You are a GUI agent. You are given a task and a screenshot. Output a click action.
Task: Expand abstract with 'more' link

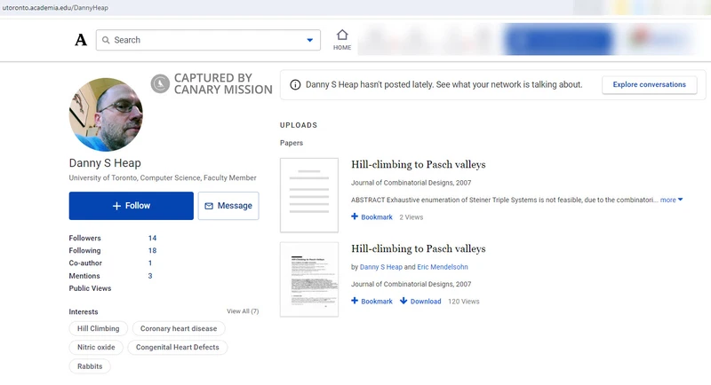point(671,200)
